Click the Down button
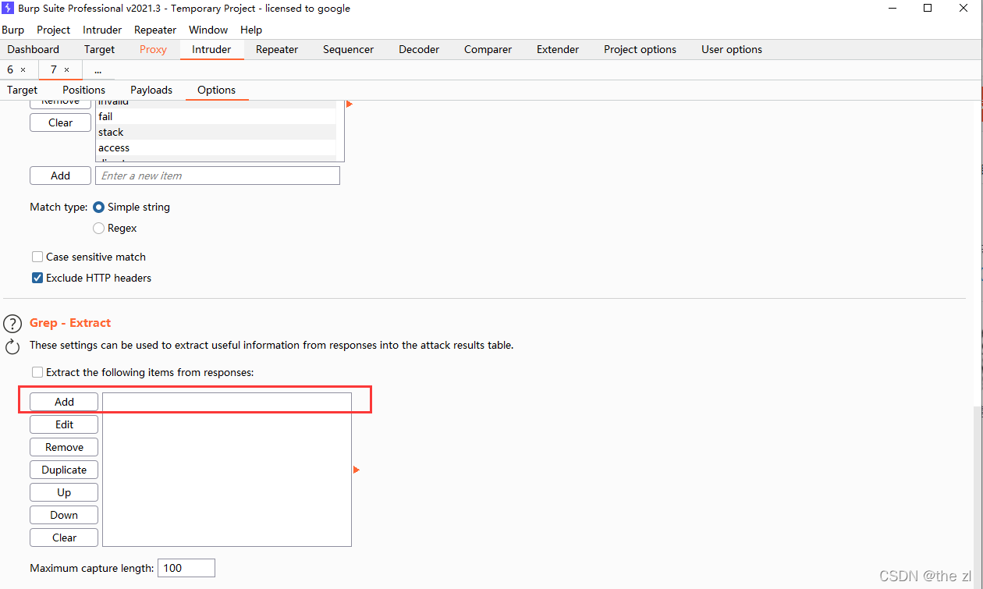Image resolution: width=983 pixels, height=589 pixels. click(x=64, y=515)
